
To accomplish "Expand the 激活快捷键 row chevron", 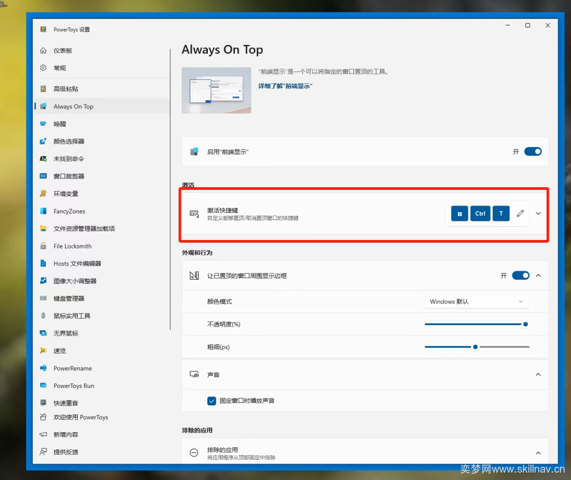I will point(538,214).
